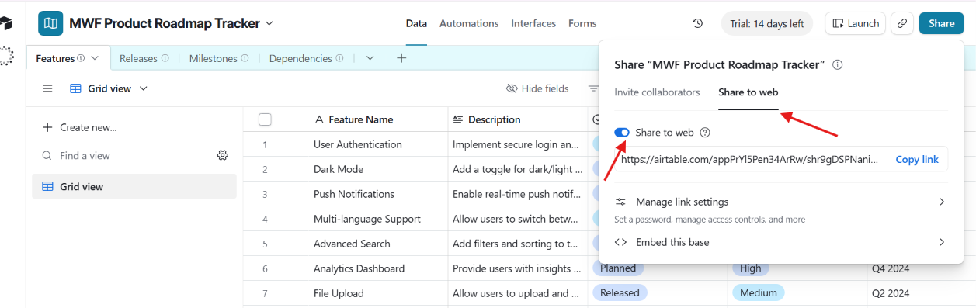Open the view settings gear icon
The height and width of the screenshot is (308, 976).
(x=223, y=155)
